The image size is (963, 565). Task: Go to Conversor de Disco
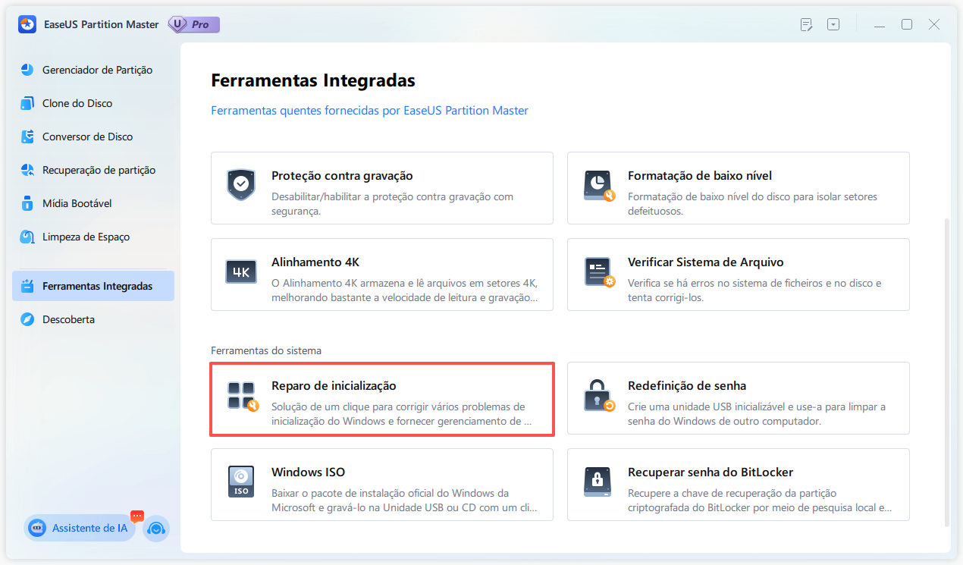(93, 137)
